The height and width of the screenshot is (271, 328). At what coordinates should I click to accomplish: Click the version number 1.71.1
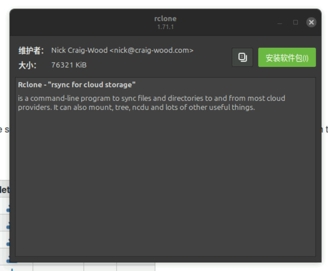coord(165,27)
